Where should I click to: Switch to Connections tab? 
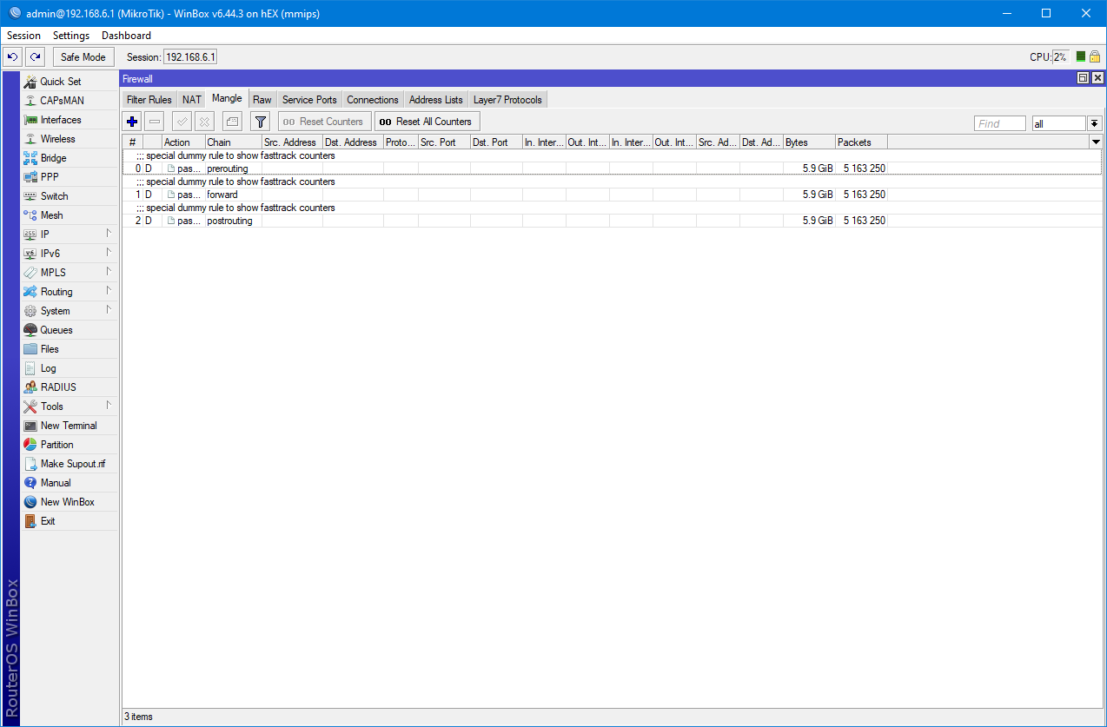[373, 100]
